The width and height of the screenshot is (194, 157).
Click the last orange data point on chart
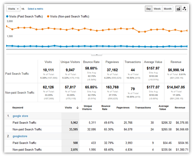pos(187,31)
